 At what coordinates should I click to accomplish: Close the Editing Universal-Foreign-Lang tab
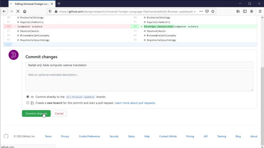(52, 4)
